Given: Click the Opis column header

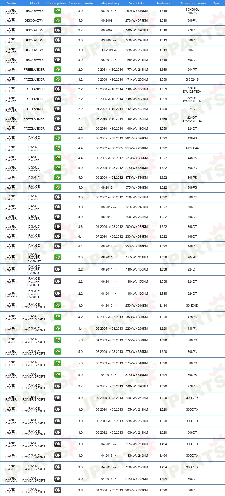Looking at the screenshot, I should click(x=216, y=3).
